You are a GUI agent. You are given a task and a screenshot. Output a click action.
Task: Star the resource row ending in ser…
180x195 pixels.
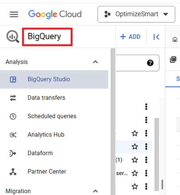[x=135, y=173]
